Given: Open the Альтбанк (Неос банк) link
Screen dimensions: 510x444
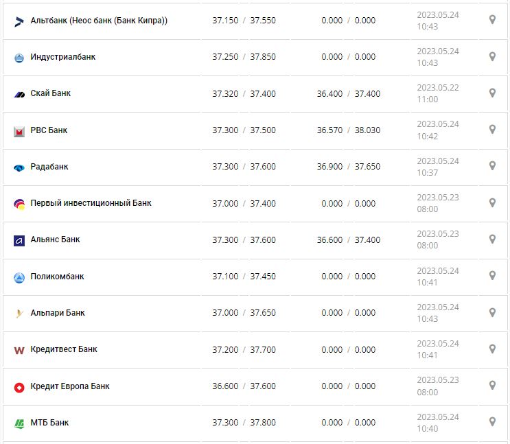Looking at the screenshot, I should [99, 21].
